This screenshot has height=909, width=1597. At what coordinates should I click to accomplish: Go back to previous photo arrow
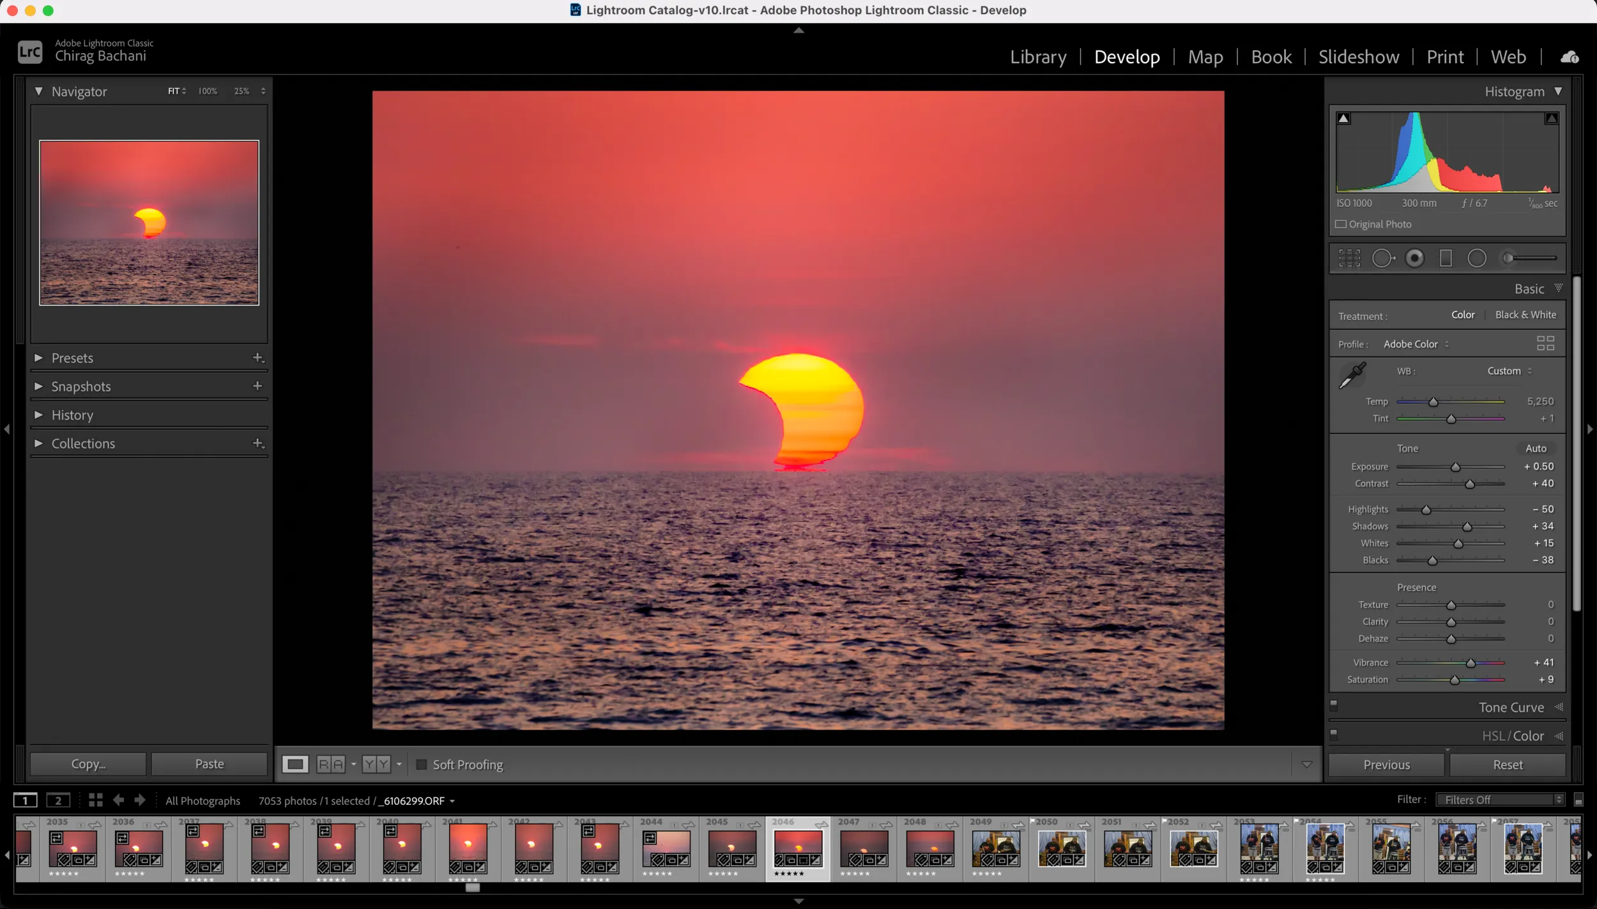pos(118,800)
